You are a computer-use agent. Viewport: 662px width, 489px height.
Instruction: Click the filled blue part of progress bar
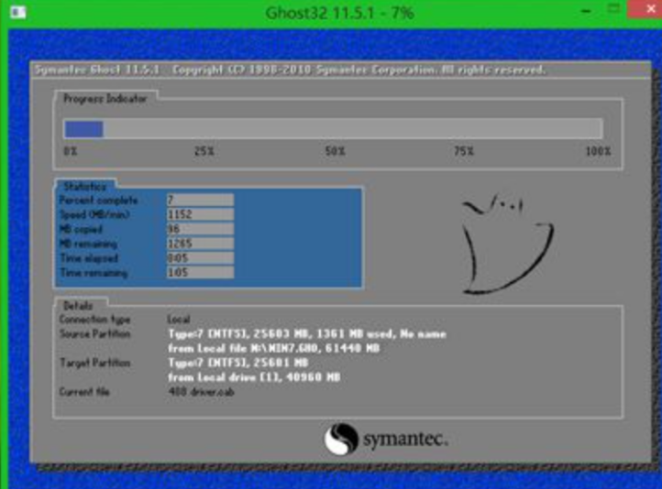83,129
